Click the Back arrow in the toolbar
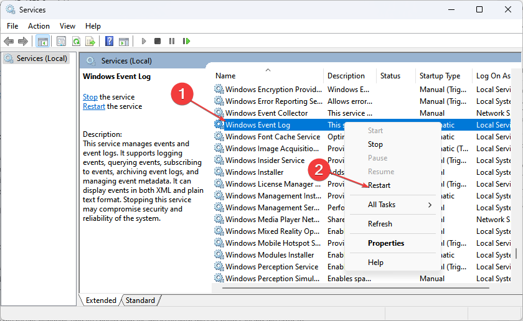This screenshot has width=523, height=321. (9, 41)
